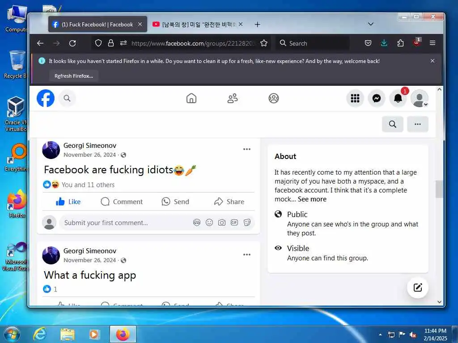Show hidden system tray icons arrow
The height and width of the screenshot is (343, 458).
(x=380, y=335)
